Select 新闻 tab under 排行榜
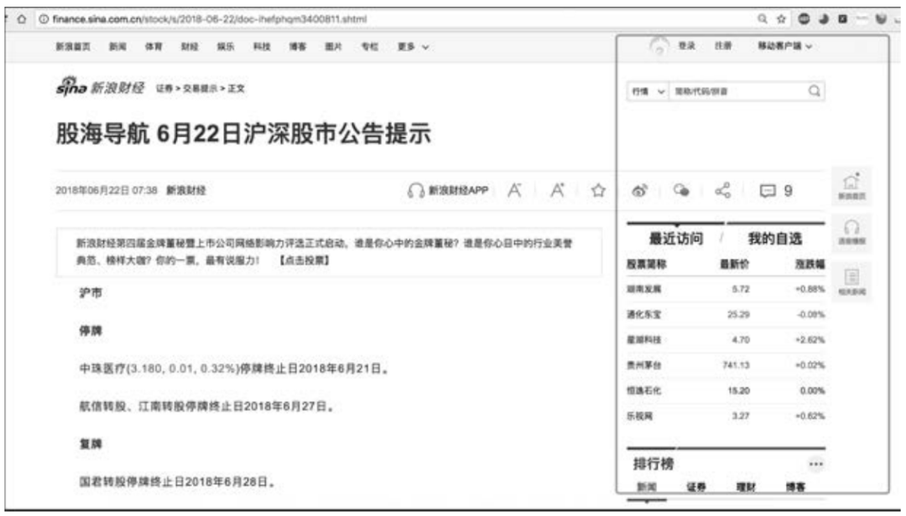 coord(646,488)
